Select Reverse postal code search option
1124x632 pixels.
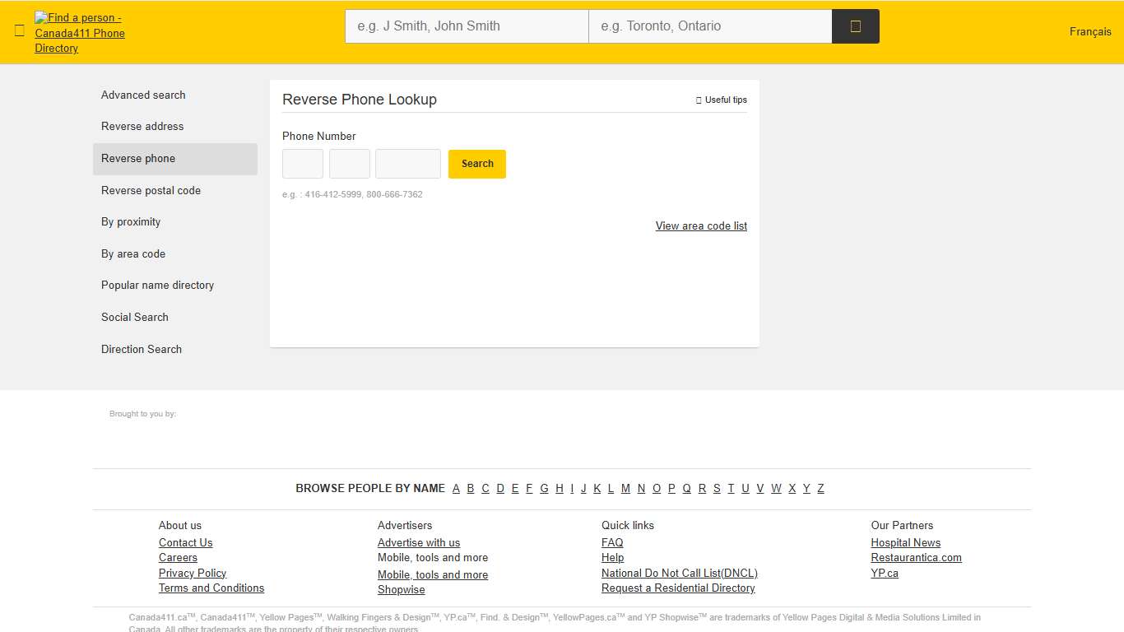(151, 190)
